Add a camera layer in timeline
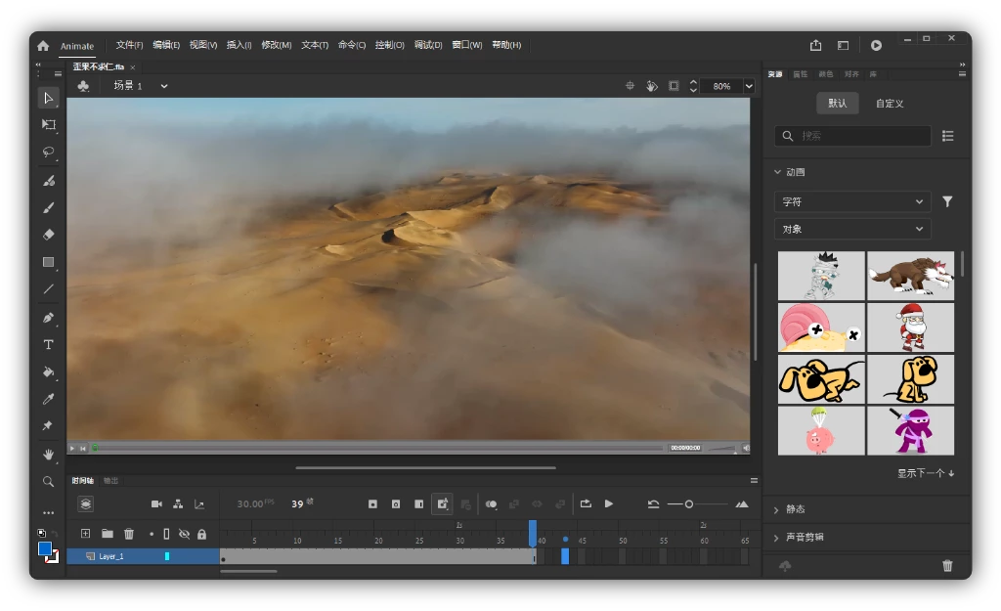This screenshot has width=1001, height=611. coord(156,503)
